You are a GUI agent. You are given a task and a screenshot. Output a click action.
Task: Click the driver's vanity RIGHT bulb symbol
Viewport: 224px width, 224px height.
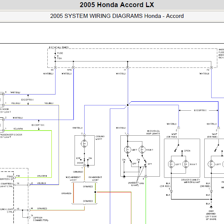pos(186,164)
